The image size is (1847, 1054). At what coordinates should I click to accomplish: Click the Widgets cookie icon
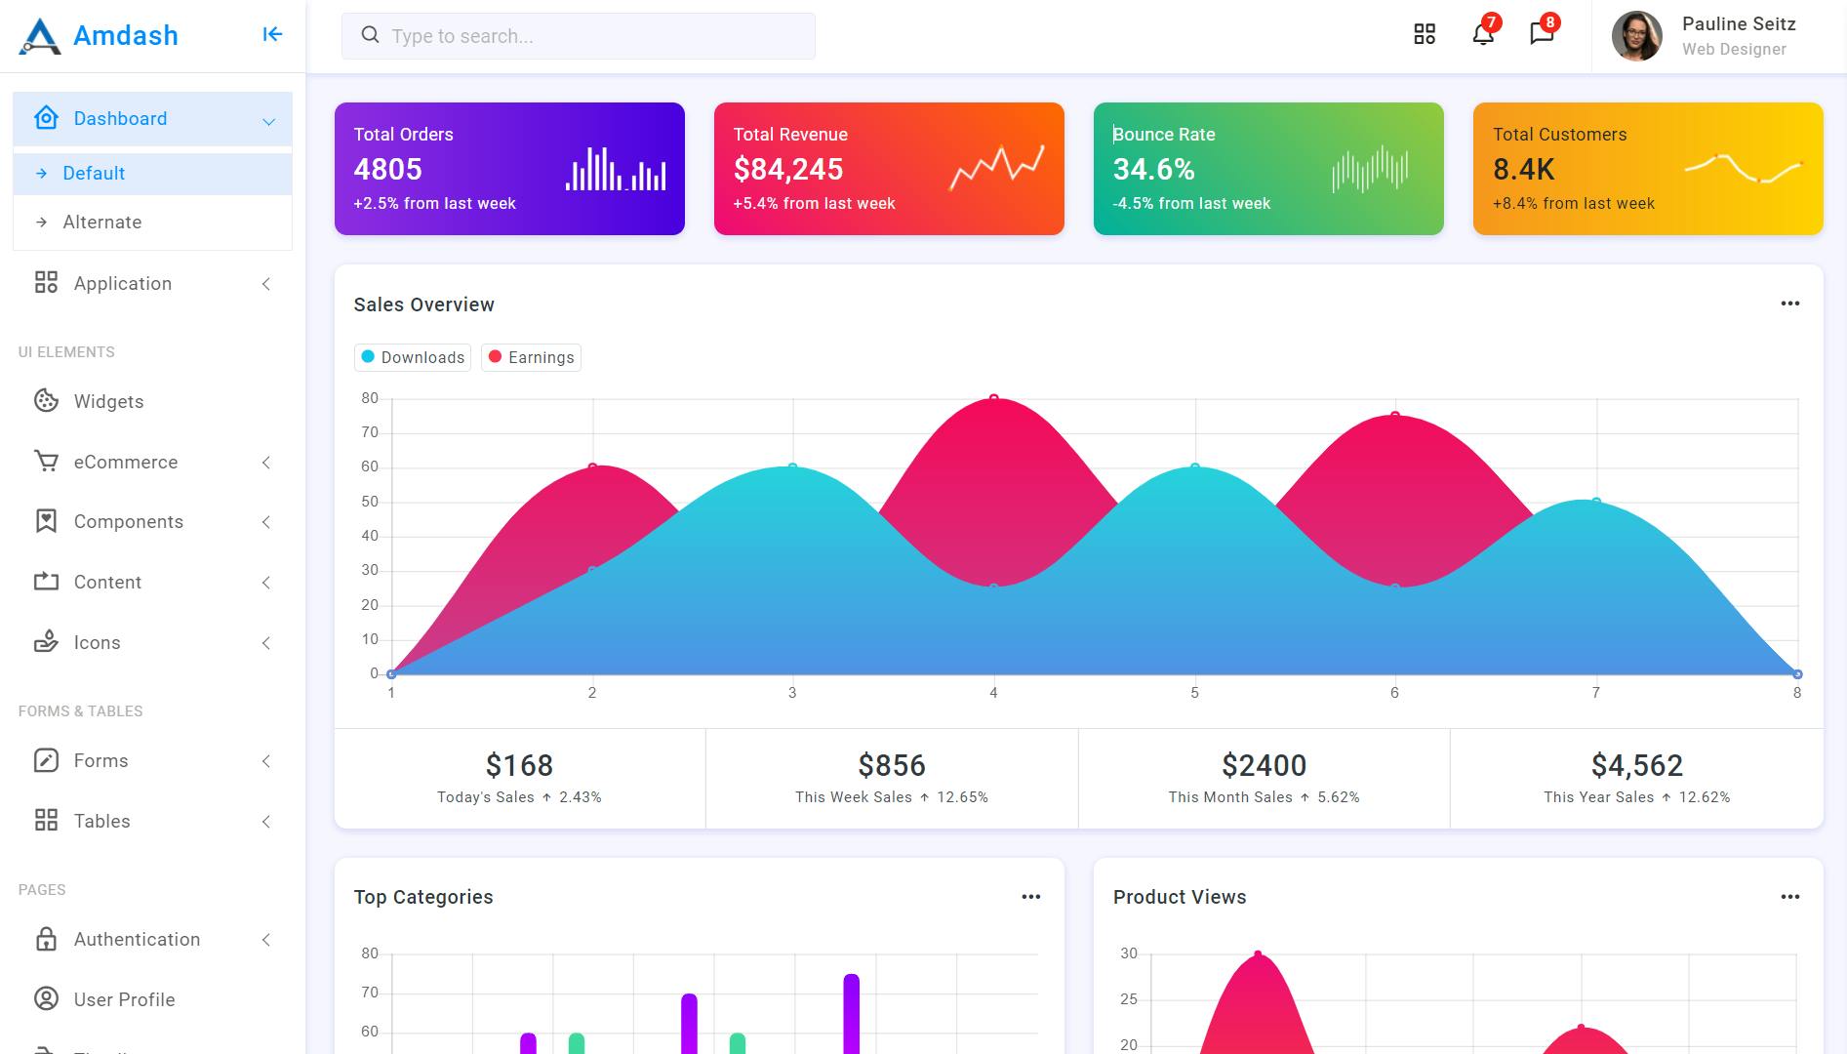click(46, 401)
